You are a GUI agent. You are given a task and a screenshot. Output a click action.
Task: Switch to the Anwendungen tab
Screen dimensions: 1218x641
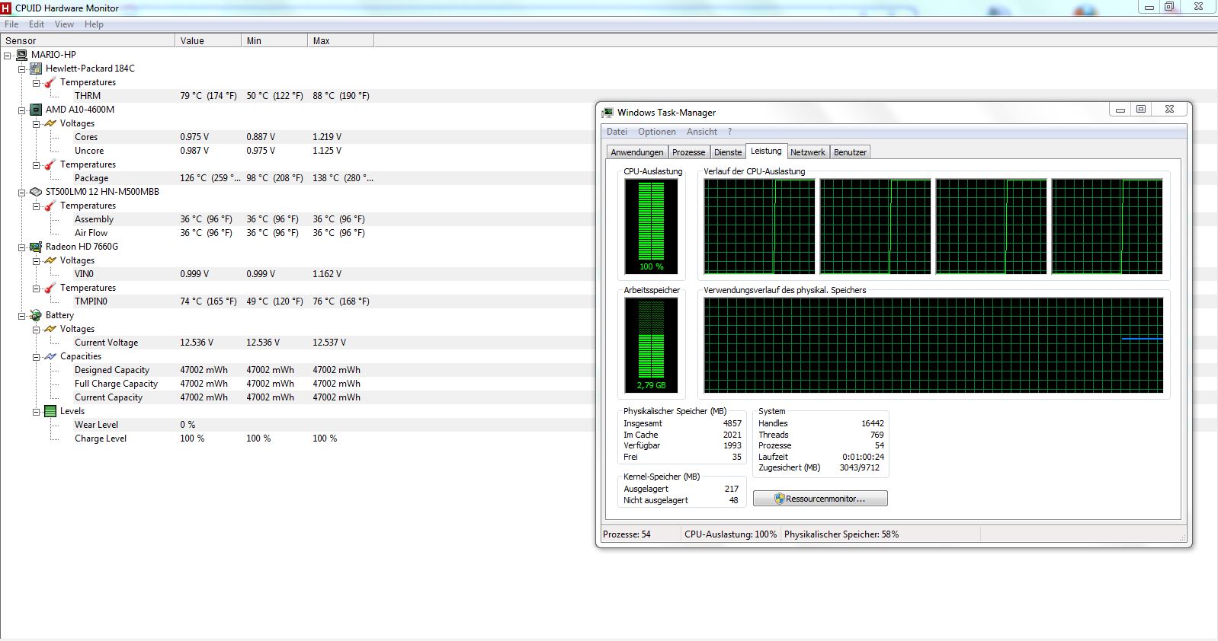pos(637,152)
